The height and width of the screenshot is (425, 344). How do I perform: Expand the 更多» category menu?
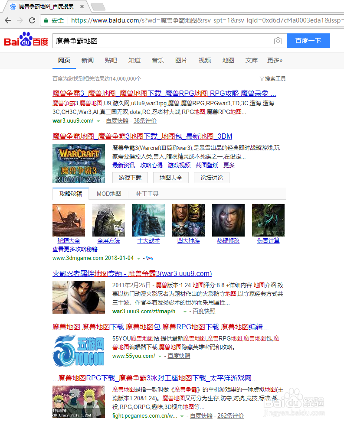[275, 60]
